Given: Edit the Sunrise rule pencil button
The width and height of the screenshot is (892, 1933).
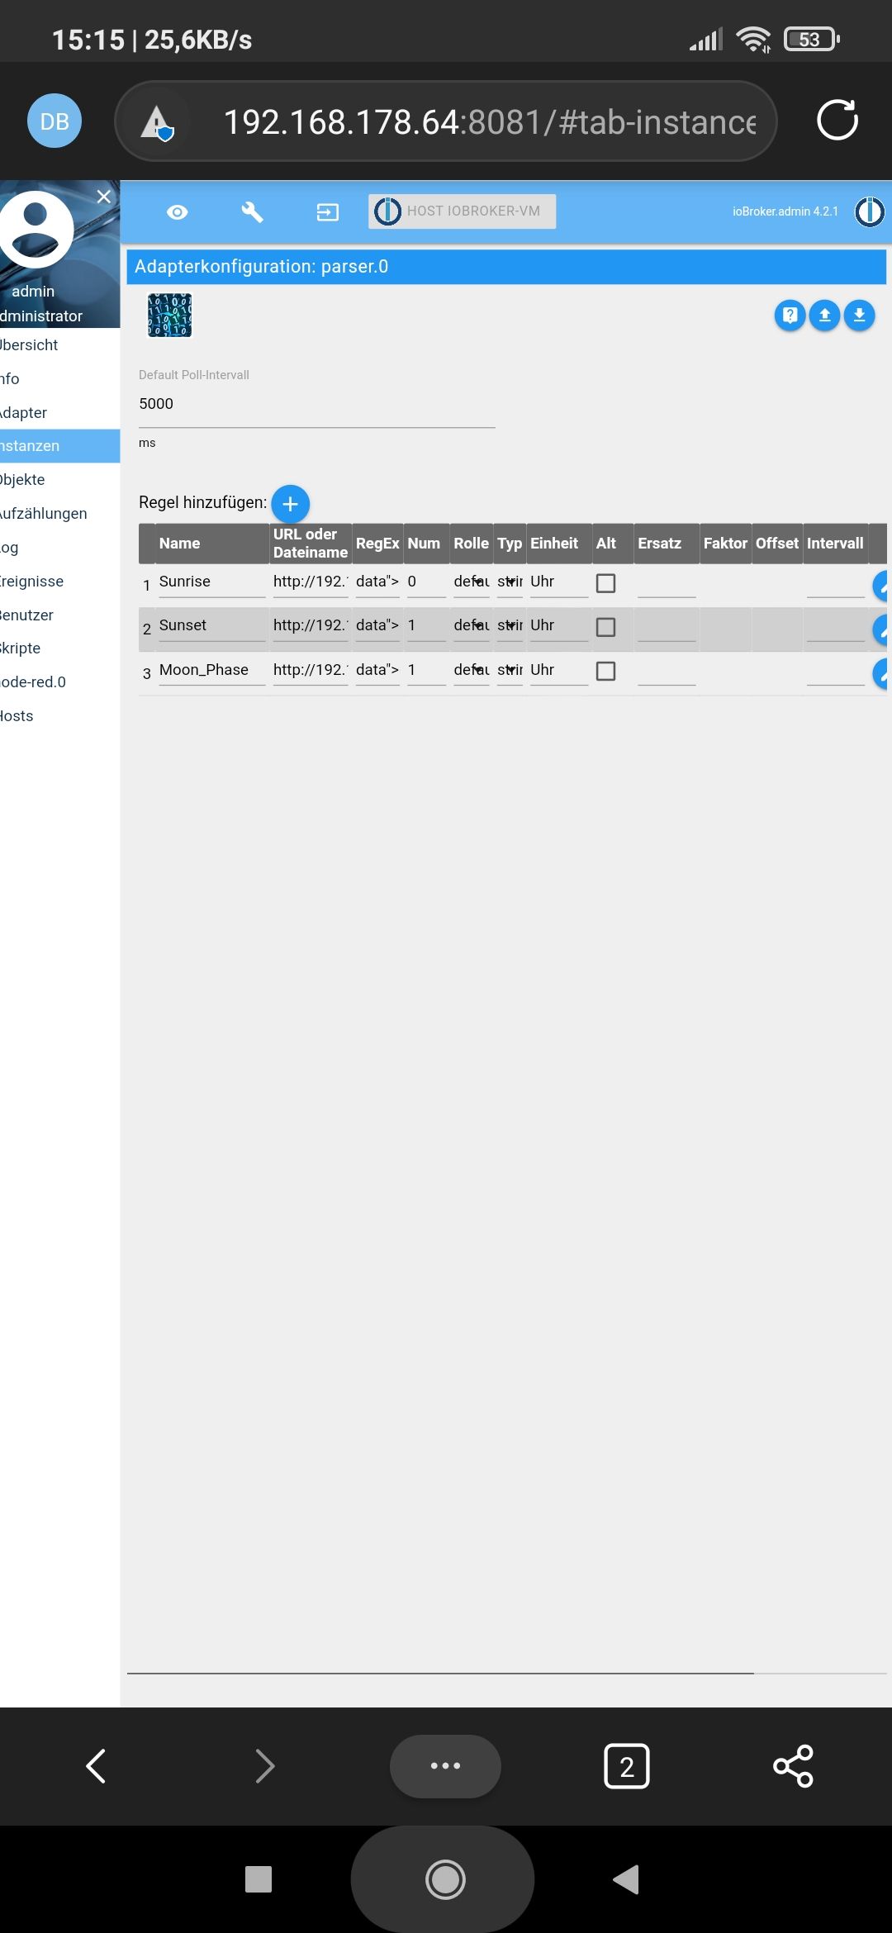Looking at the screenshot, I should pyautogui.click(x=881, y=586).
